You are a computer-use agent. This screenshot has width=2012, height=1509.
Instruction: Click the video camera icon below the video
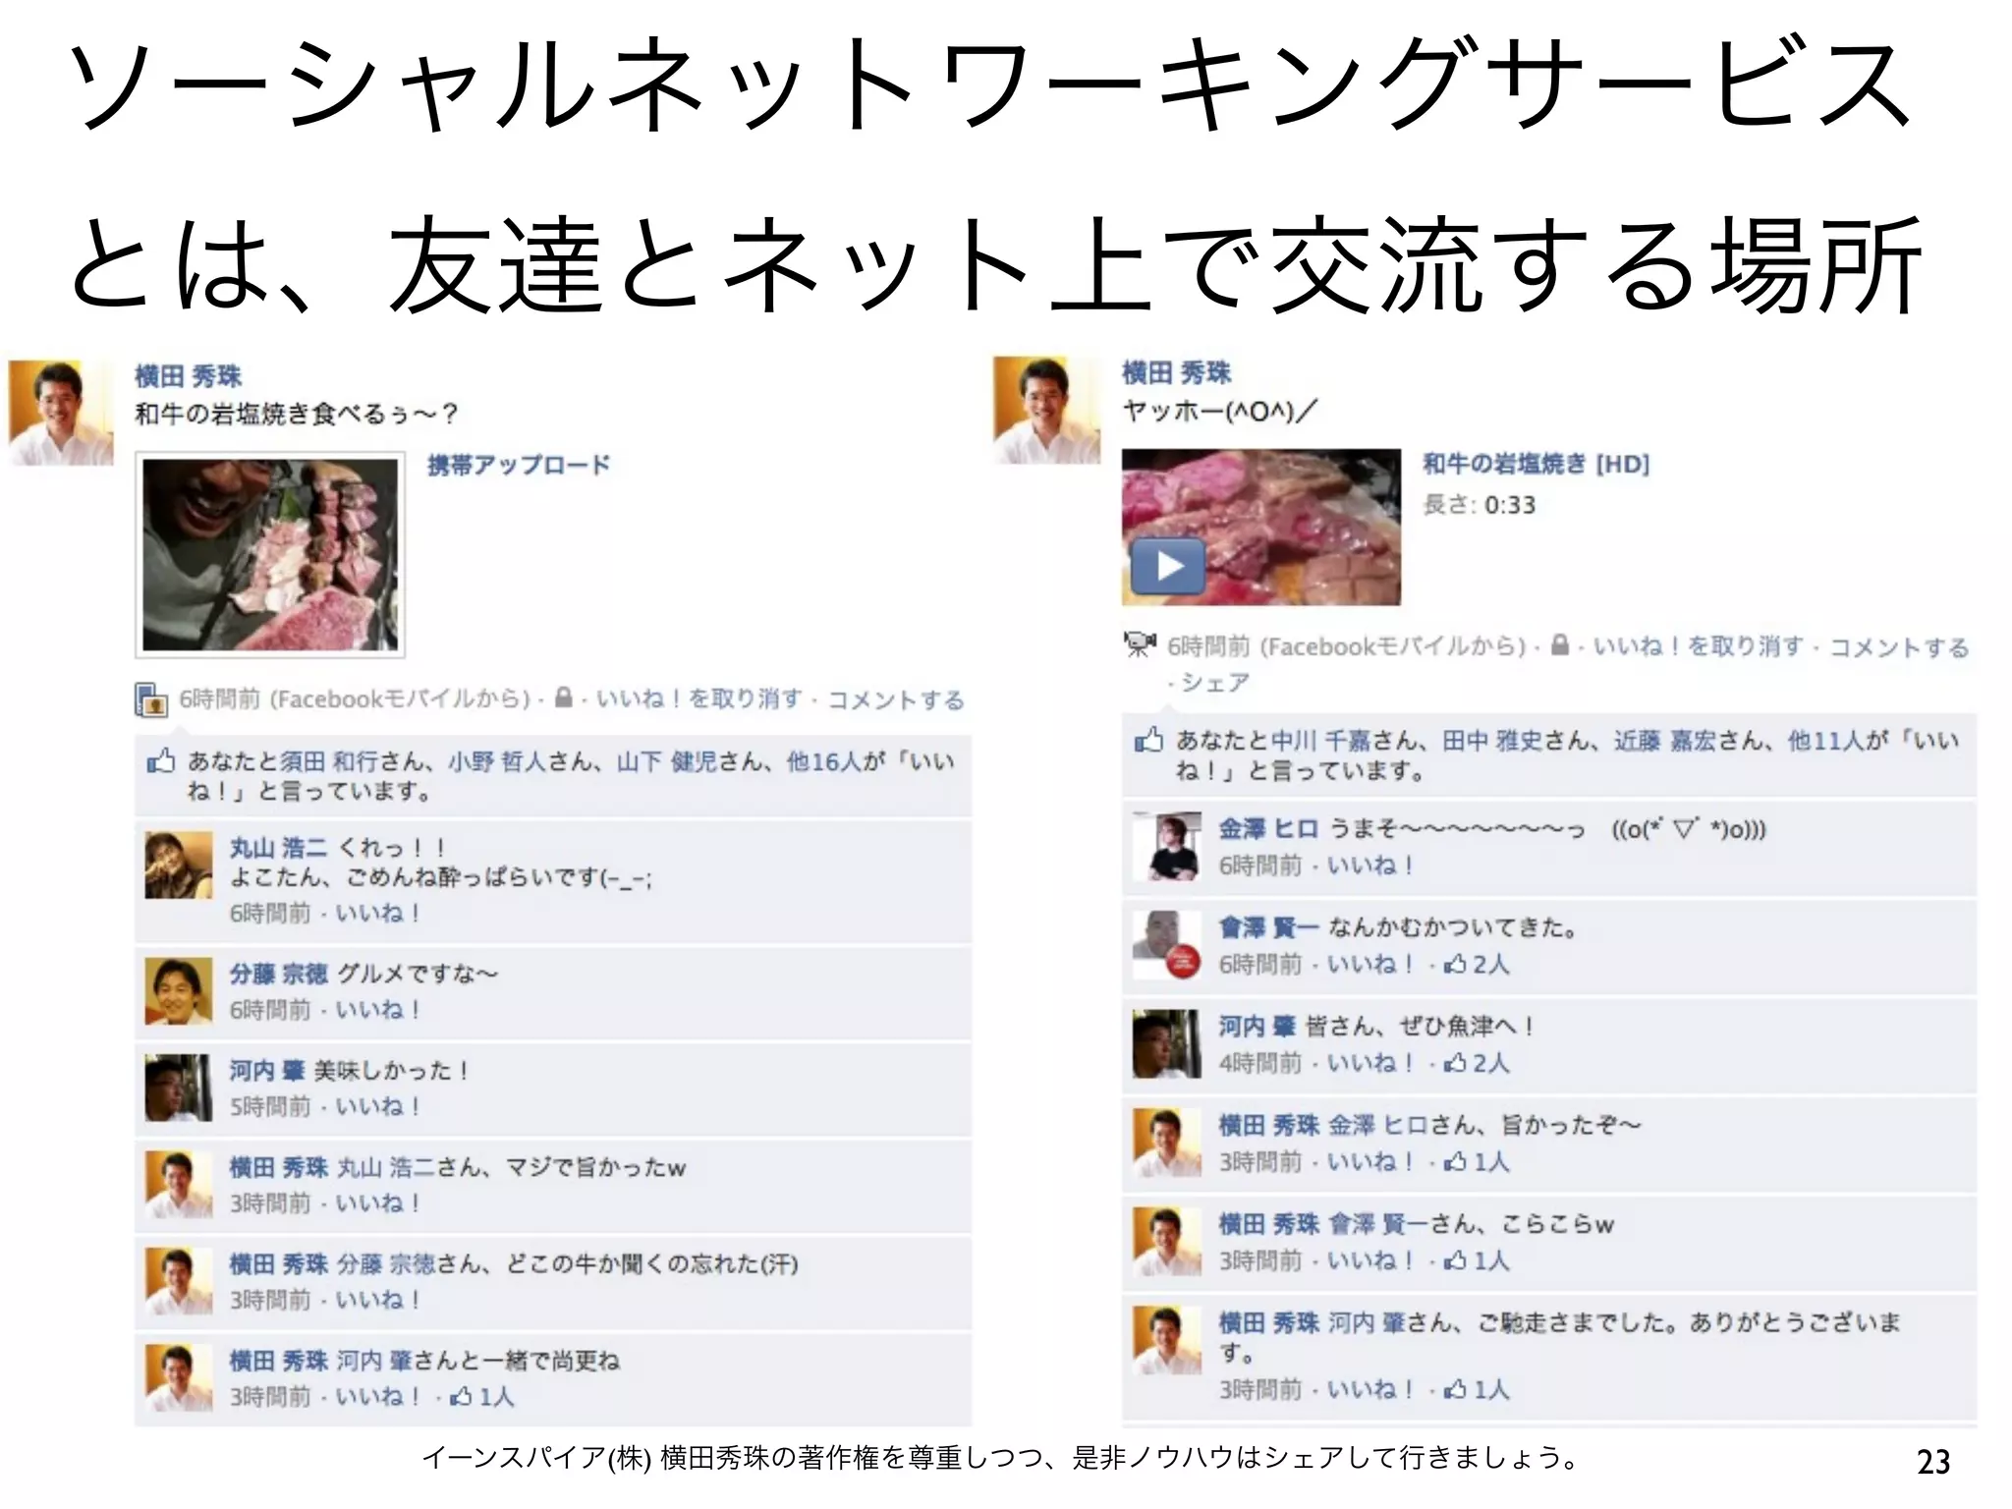pyautogui.click(x=1140, y=643)
